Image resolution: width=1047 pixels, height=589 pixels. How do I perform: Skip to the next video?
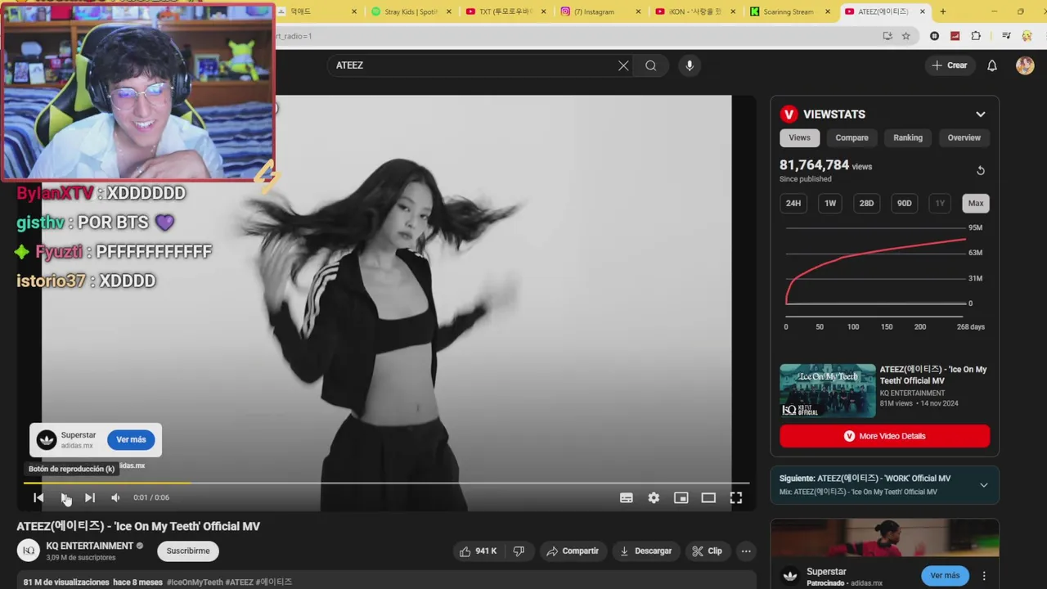(x=90, y=497)
